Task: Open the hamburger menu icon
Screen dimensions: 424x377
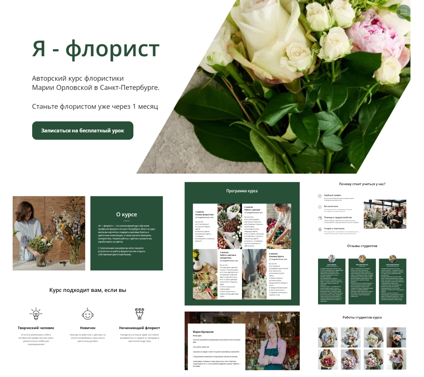Action: coord(404,12)
